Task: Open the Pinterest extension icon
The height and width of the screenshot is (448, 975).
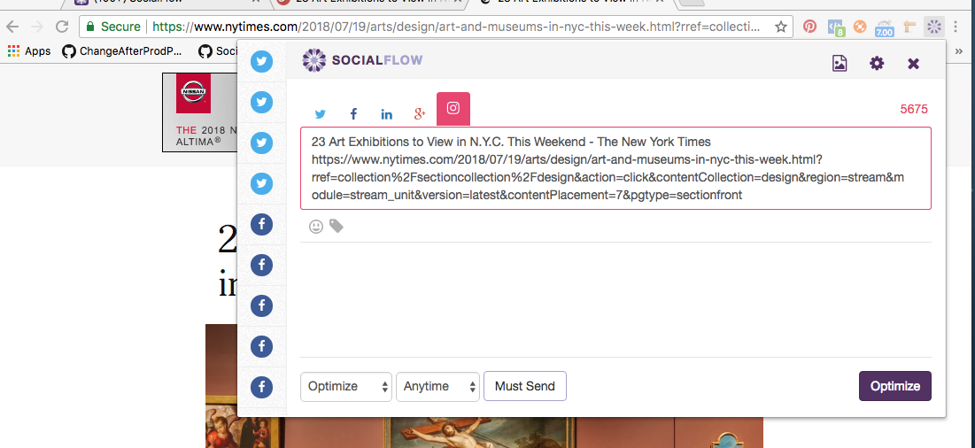Action: [x=809, y=27]
